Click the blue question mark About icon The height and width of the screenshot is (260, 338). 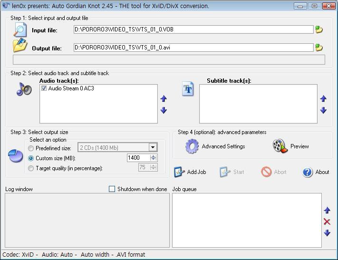[308, 172]
